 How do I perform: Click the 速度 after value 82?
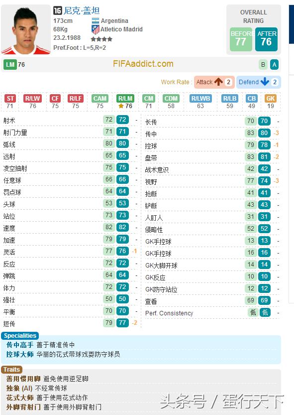122,227
